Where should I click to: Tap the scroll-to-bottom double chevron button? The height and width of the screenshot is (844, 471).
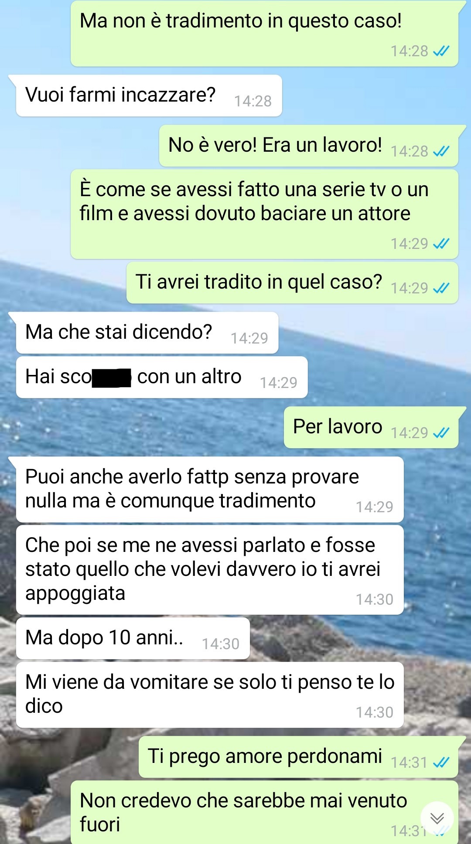click(437, 818)
